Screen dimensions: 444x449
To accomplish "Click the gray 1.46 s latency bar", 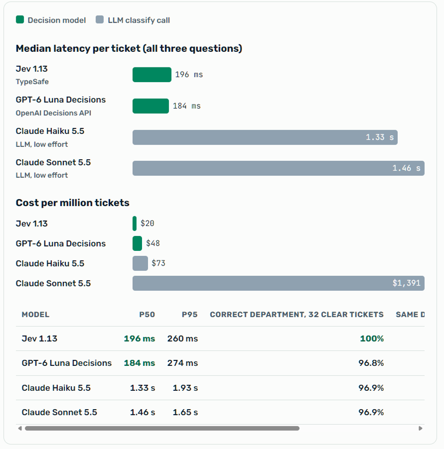I will pos(278,168).
